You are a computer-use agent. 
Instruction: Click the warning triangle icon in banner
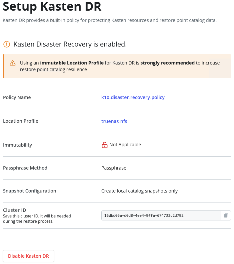pyautogui.click(x=13, y=63)
